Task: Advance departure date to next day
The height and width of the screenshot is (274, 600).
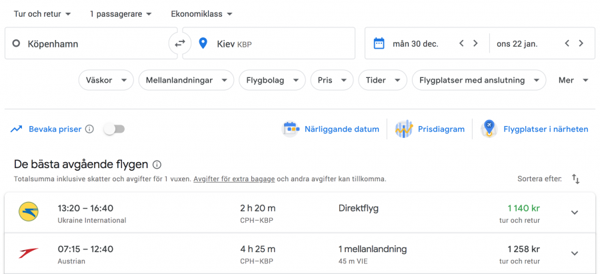Action: pos(475,43)
